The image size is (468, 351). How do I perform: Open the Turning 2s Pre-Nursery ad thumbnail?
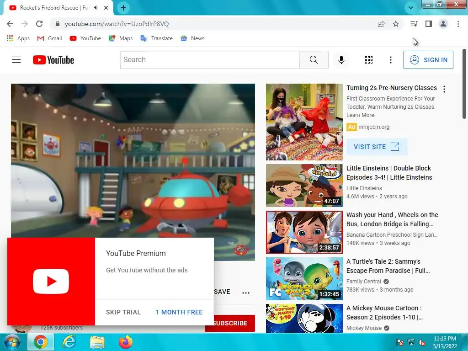tap(304, 122)
